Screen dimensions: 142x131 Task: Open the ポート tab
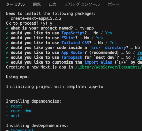(x=113, y=4)
